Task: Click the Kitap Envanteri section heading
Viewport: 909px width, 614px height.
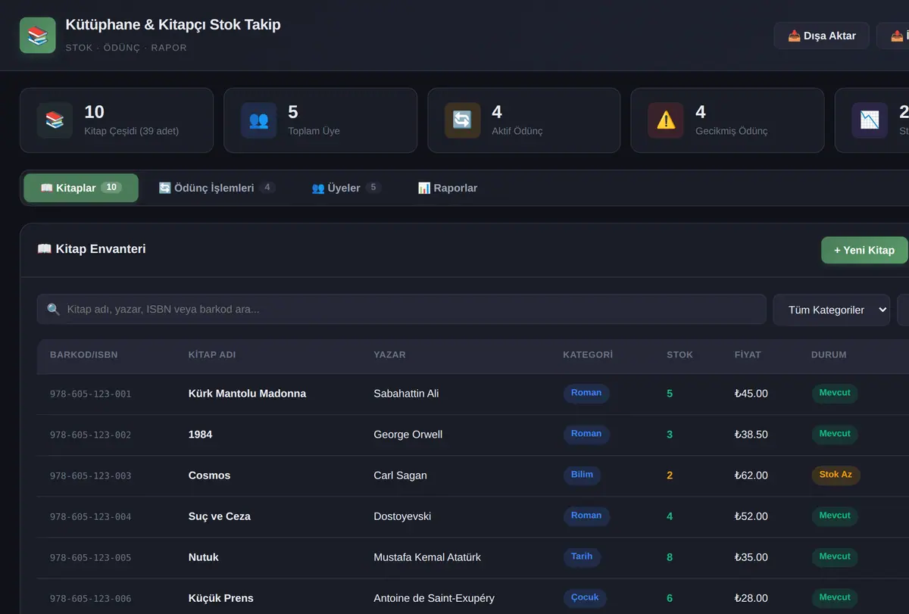Action: point(92,249)
